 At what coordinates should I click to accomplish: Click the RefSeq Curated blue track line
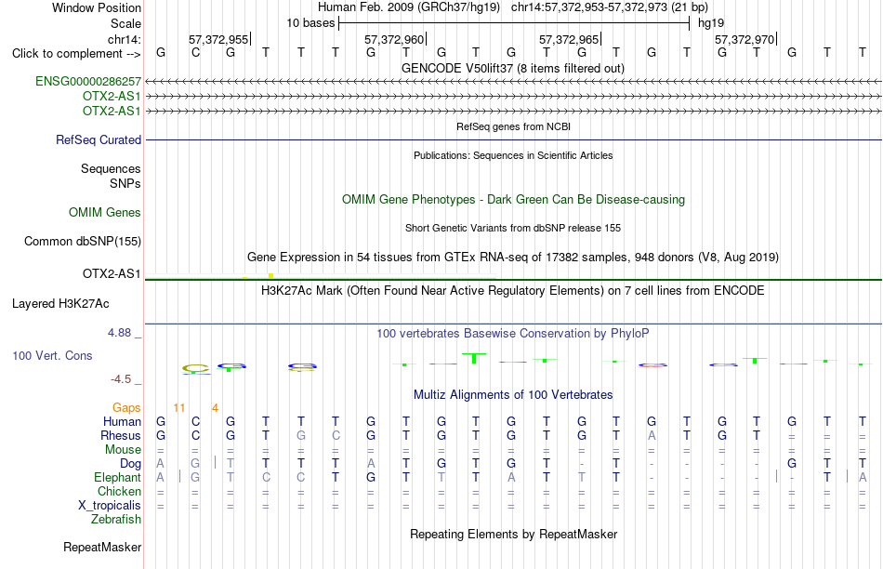[514, 139]
